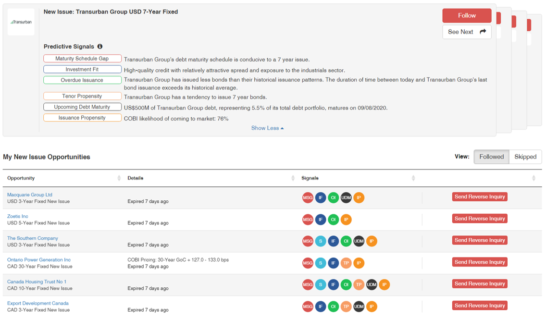This screenshot has height=331, width=546.
Task: Click the Predictive Signals info icon
Action: (x=100, y=46)
